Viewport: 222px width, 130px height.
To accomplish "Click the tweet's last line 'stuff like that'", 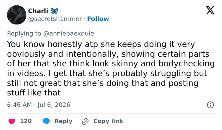I will 34,93.
